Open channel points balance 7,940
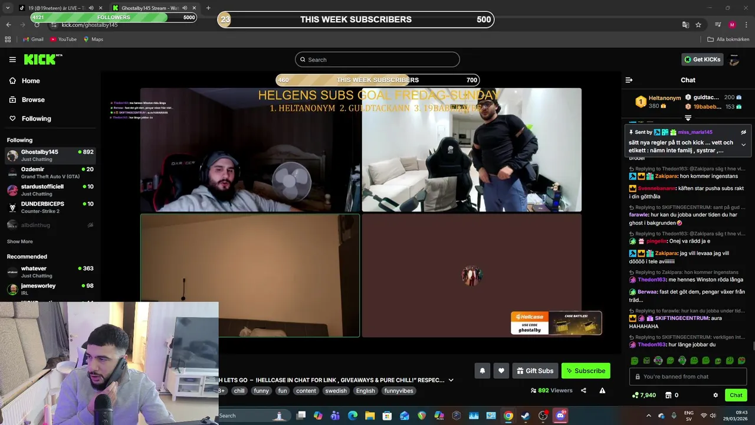Image resolution: width=755 pixels, height=425 pixels. tap(644, 395)
